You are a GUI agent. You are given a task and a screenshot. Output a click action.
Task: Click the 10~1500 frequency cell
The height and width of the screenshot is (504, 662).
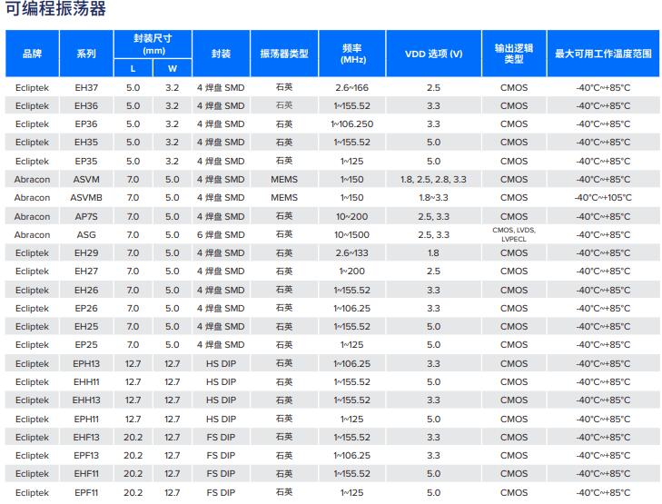(353, 234)
